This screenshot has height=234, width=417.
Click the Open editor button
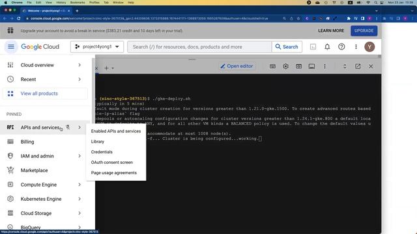[x=237, y=66]
